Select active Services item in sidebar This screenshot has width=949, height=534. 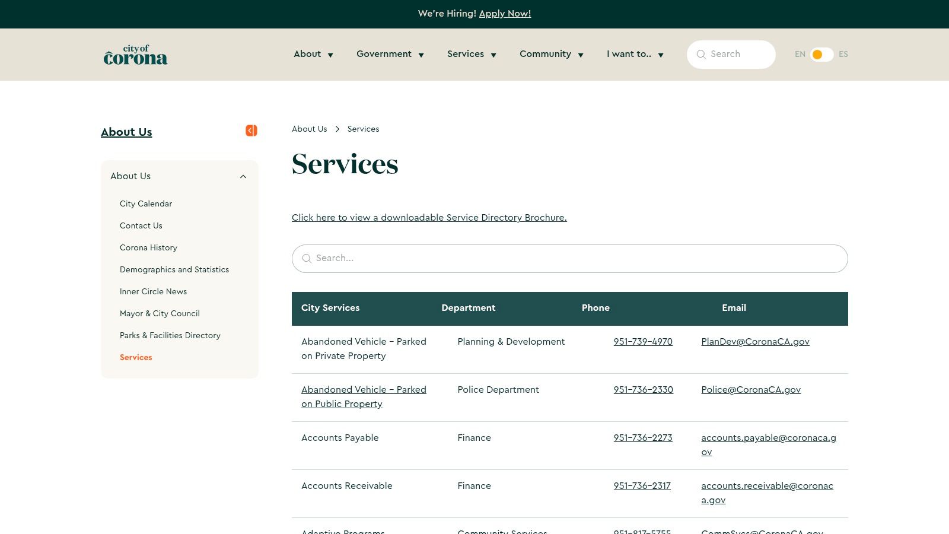[136, 357]
